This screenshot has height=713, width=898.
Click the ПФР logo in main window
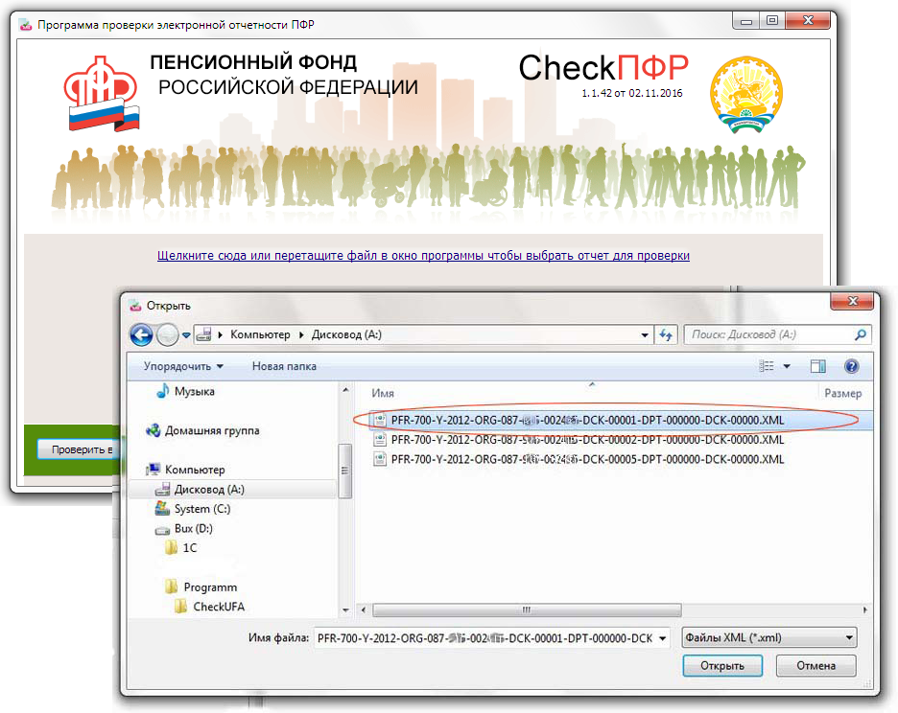point(102,93)
